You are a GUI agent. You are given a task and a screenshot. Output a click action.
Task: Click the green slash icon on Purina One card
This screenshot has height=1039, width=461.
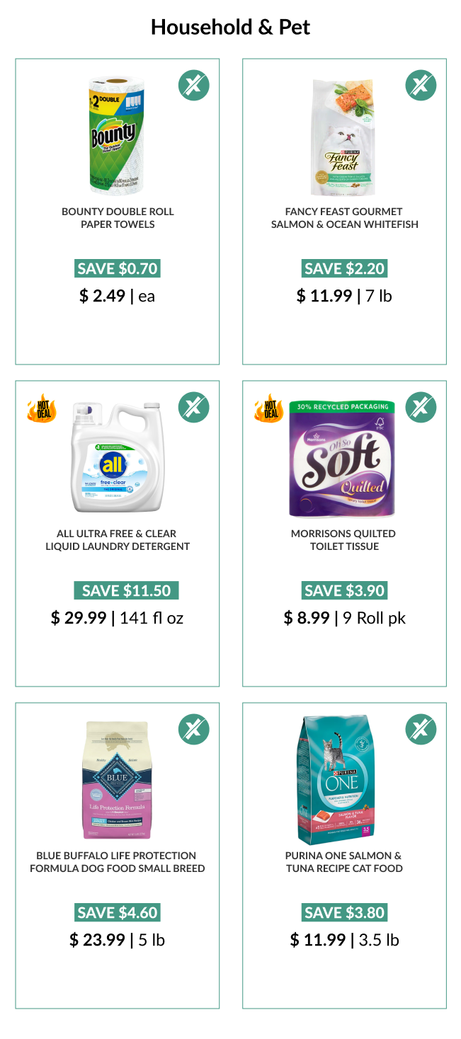(421, 730)
